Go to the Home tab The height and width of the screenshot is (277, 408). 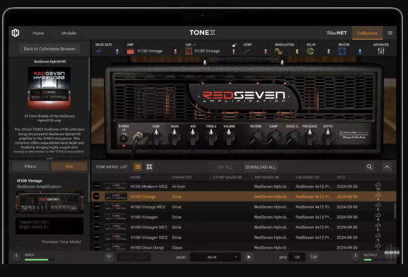(38, 33)
